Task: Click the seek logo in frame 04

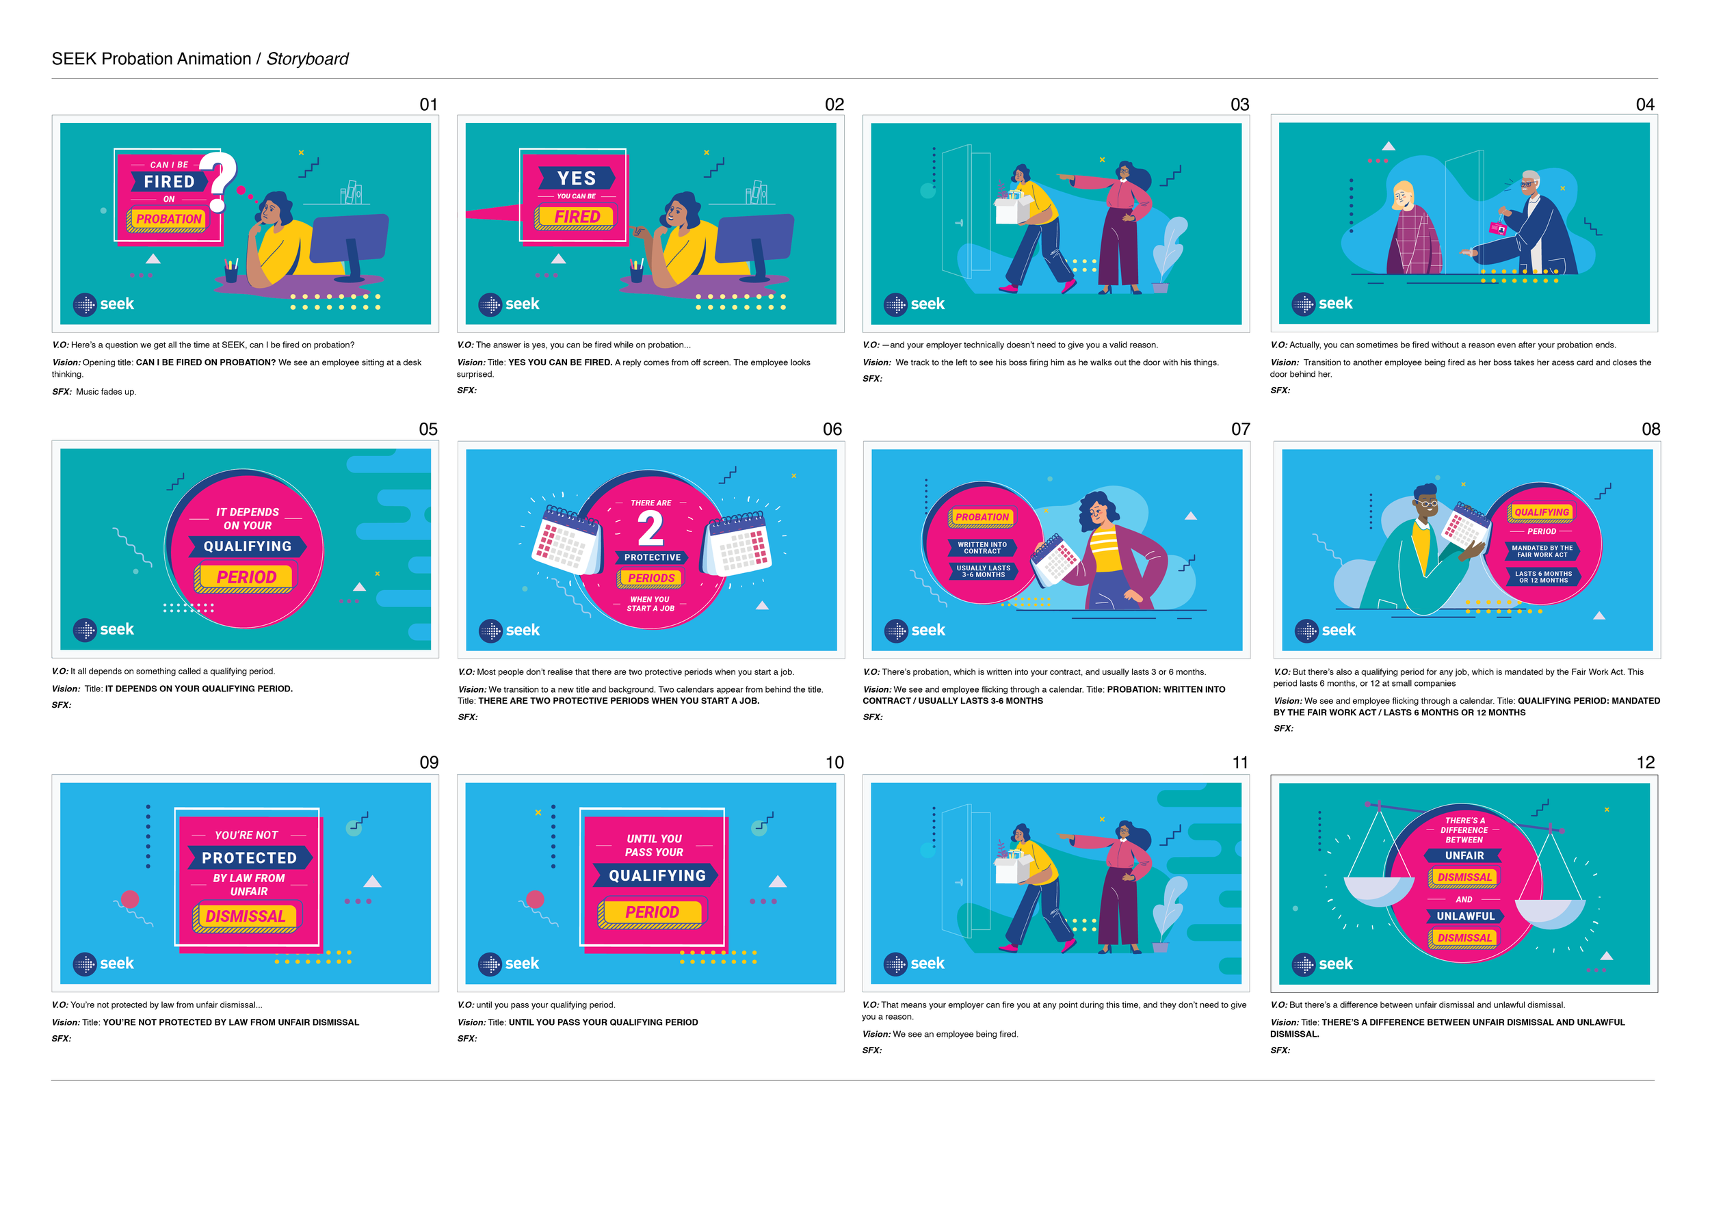Action: point(1322,303)
